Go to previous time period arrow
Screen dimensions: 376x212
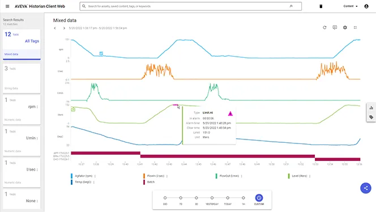tap(55, 28)
